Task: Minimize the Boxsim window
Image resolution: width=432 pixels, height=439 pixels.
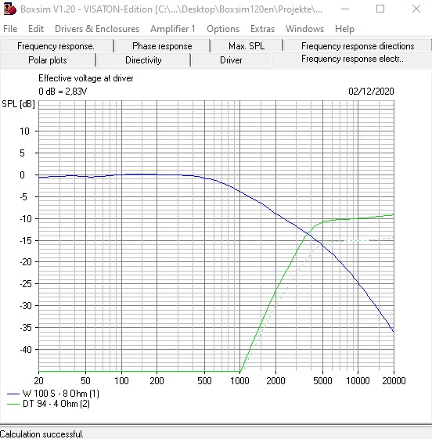Action: [x=345, y=9]
